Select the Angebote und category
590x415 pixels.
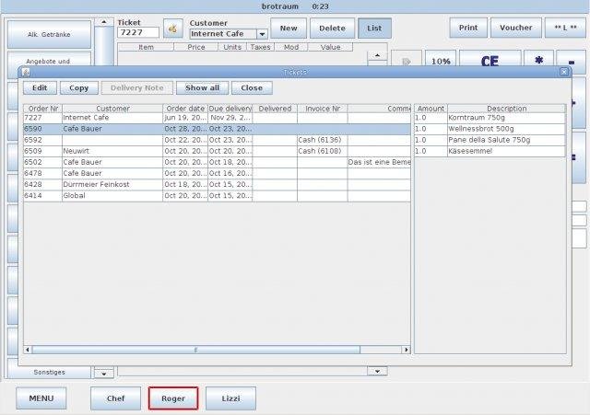click(49, 60)
